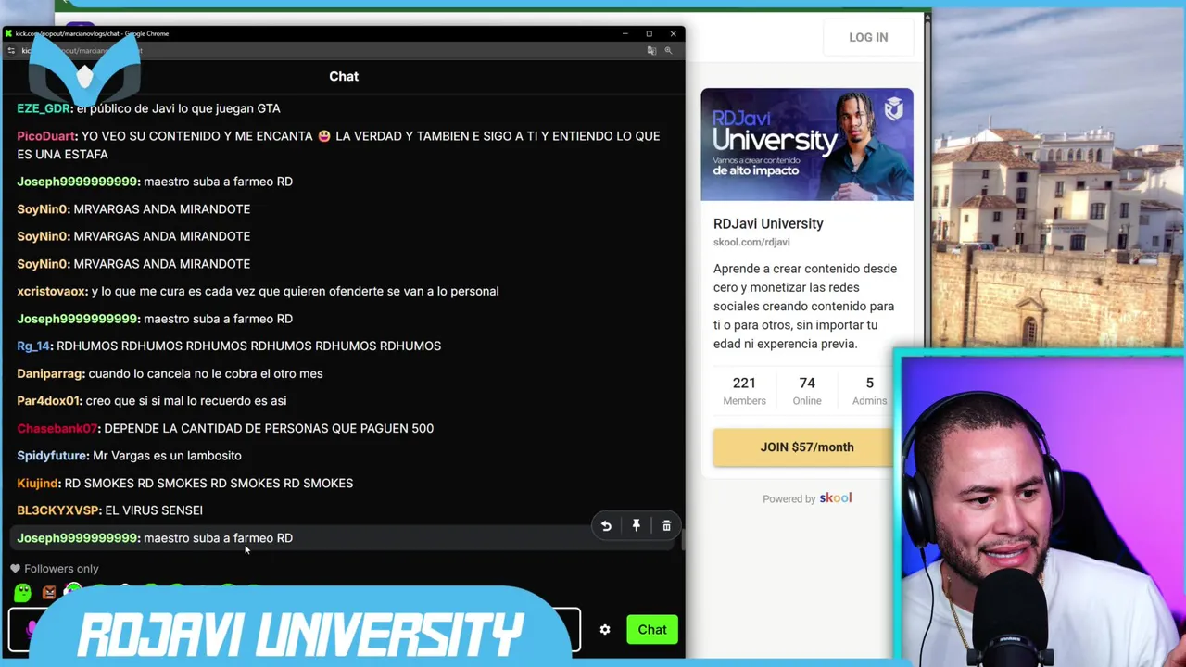Image resolution: width=1186 pixels, height=667 pixels.
Task: Click the 221 Members count
Action: pyautogui.click(x=744, y=390)
